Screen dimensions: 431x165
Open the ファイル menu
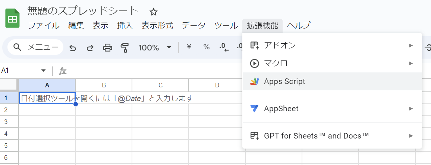[44, 26]
